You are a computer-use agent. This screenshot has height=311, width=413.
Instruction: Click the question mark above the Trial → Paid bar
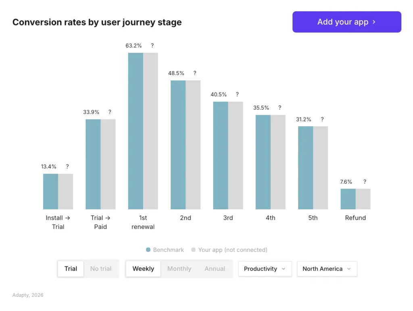coord(110,112)
